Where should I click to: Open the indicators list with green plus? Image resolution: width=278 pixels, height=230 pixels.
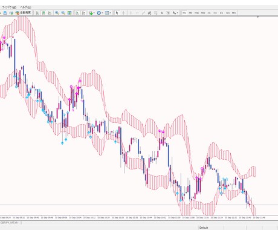pyautogui.click(x=91, y=13)
